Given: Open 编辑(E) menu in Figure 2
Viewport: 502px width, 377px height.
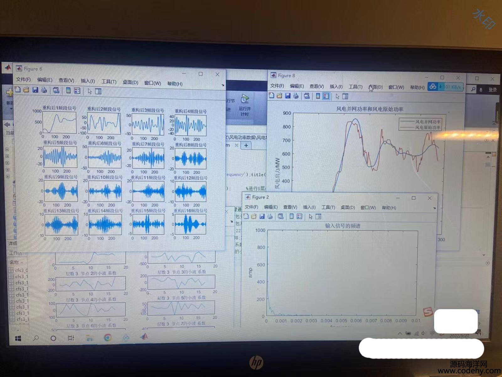Looking at the screenshot, I should point(270,207).
